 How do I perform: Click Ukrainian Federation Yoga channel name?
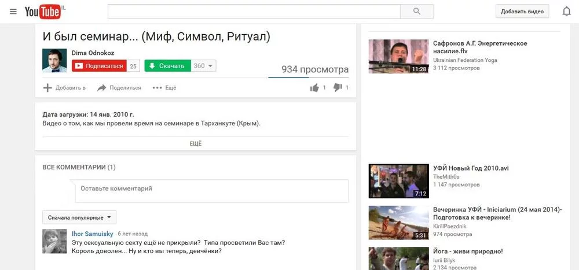[466, 60]
